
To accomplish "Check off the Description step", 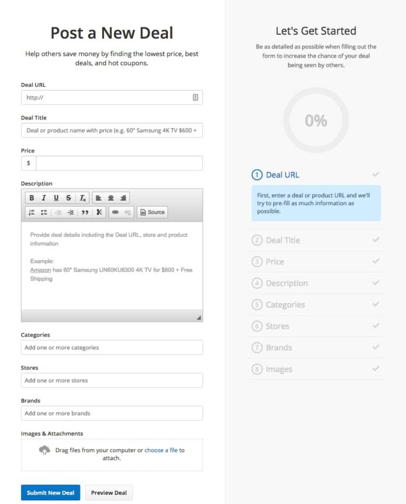I will pyautogui.click(x=376, y=283).
